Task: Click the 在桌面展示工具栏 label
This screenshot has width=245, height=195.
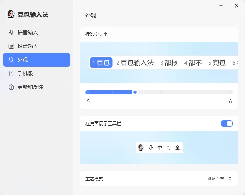Action: click(103, 123)
